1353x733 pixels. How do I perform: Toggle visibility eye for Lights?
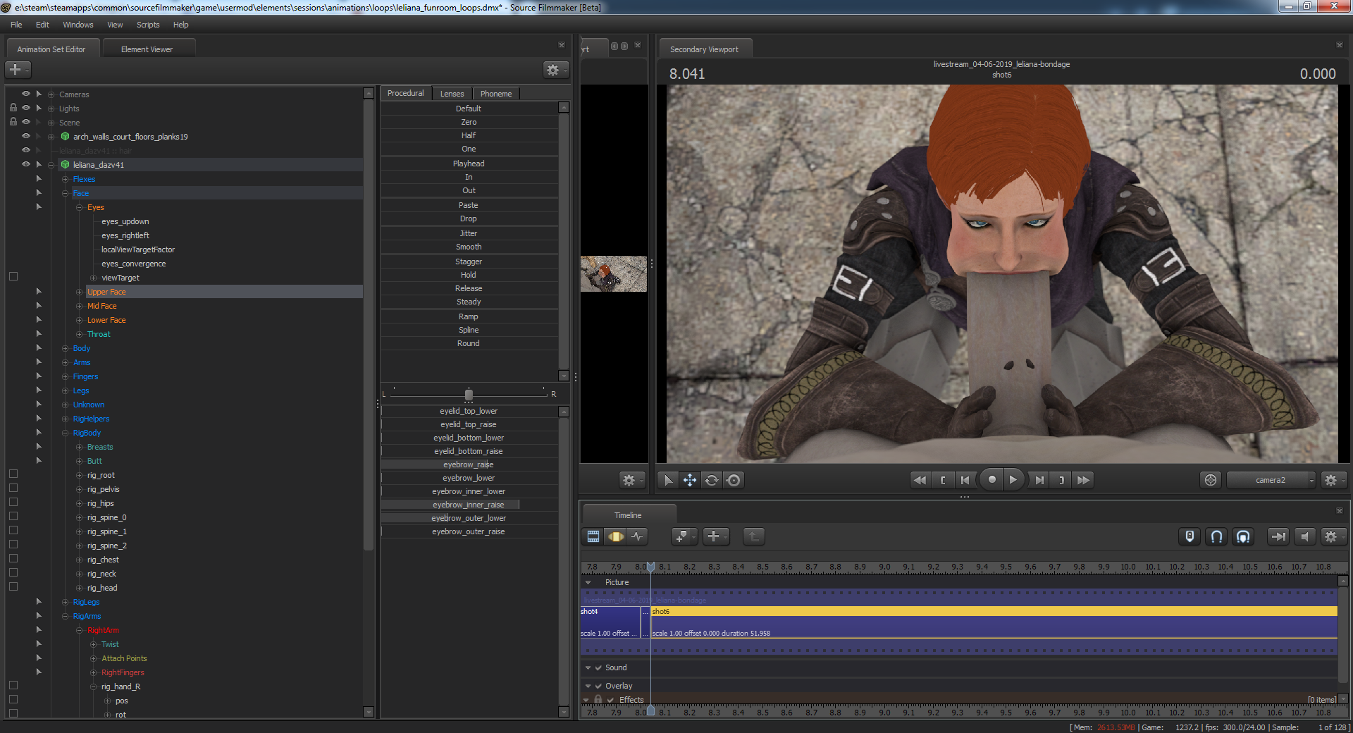[x=26, y=108]
